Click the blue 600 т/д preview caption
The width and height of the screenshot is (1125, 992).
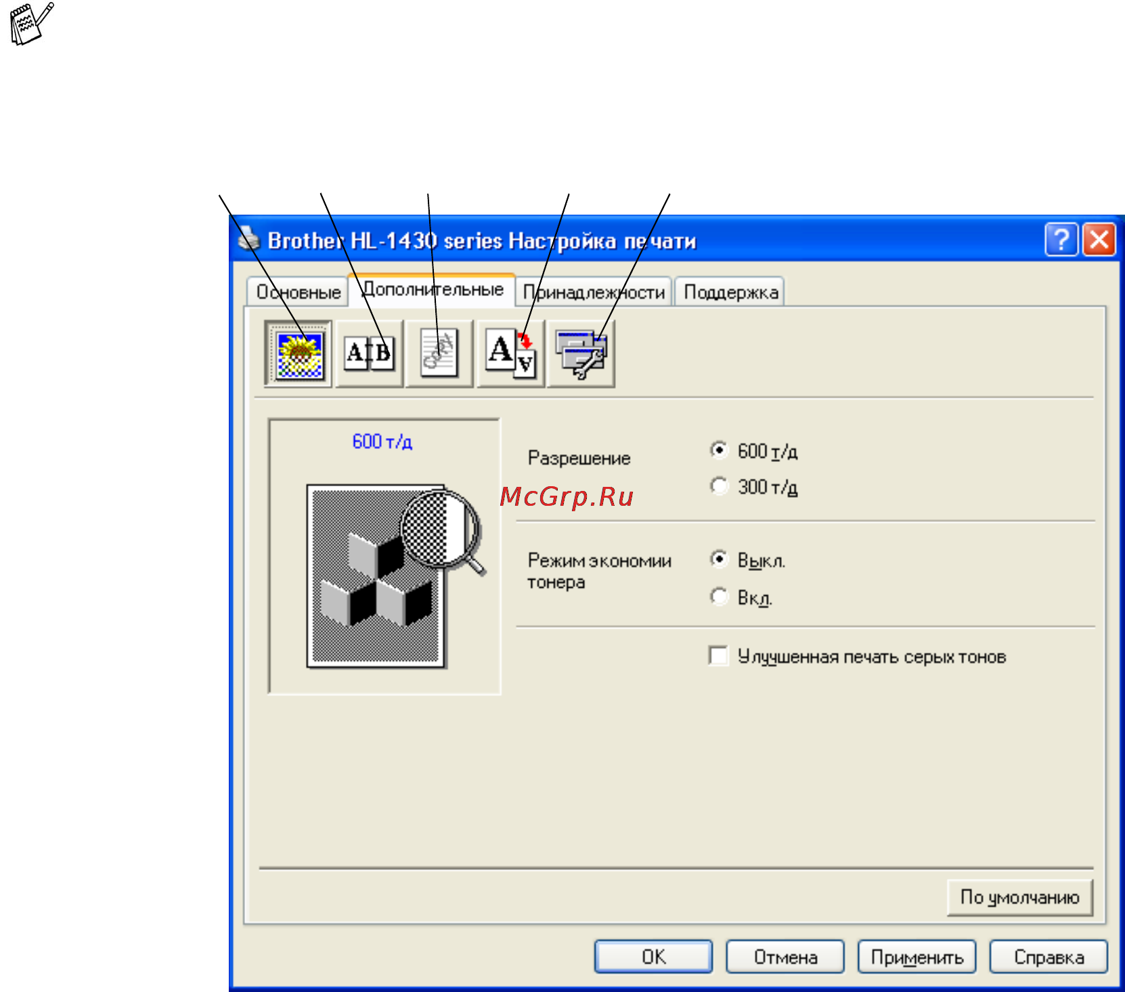coord(382,441)
